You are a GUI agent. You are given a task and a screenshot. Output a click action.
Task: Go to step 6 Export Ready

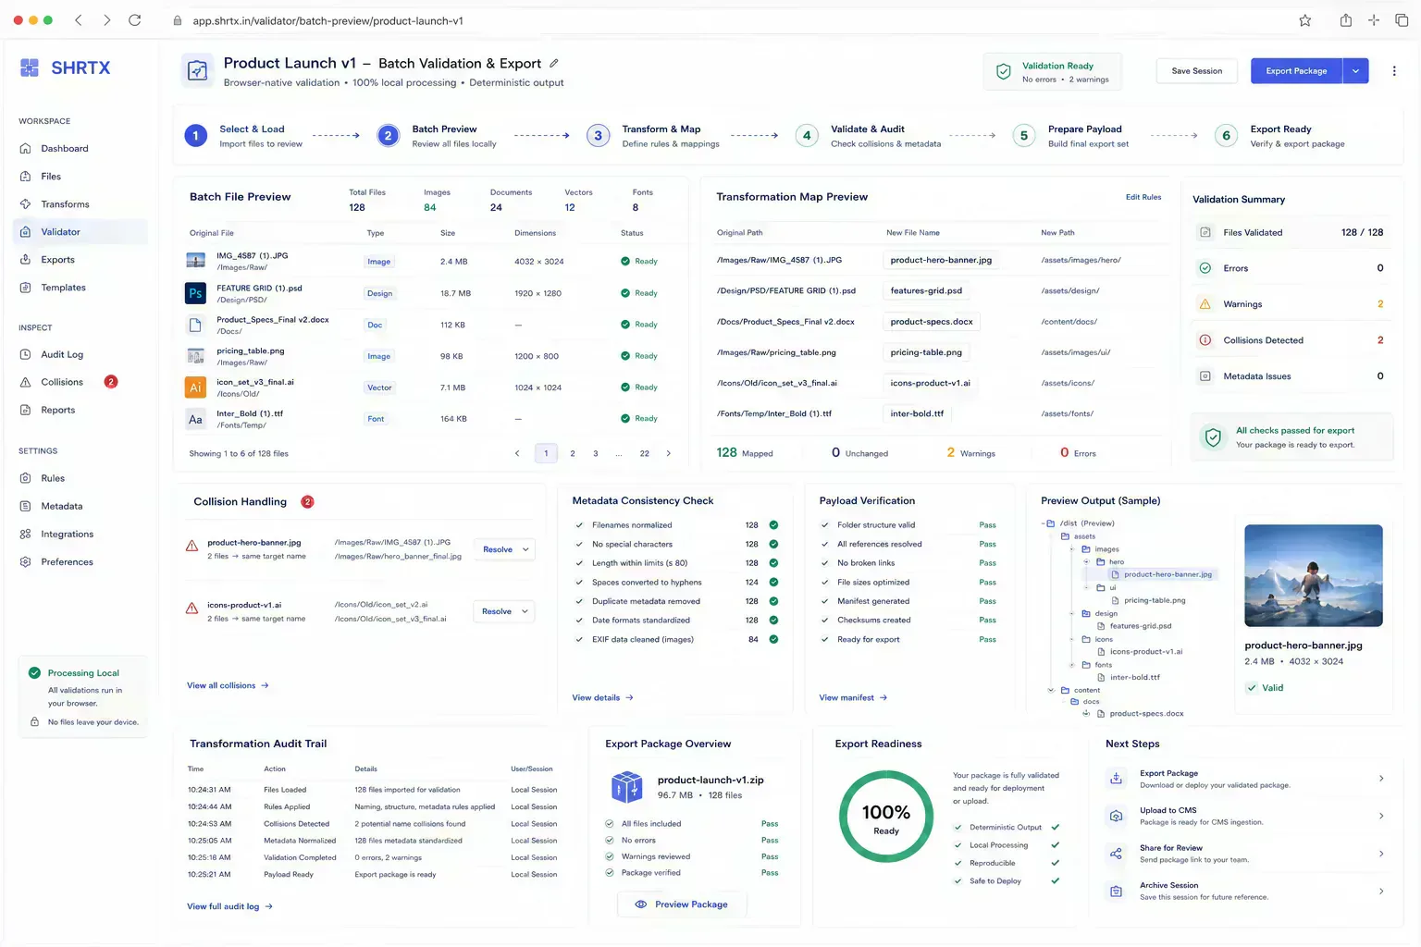point(1280,136)
